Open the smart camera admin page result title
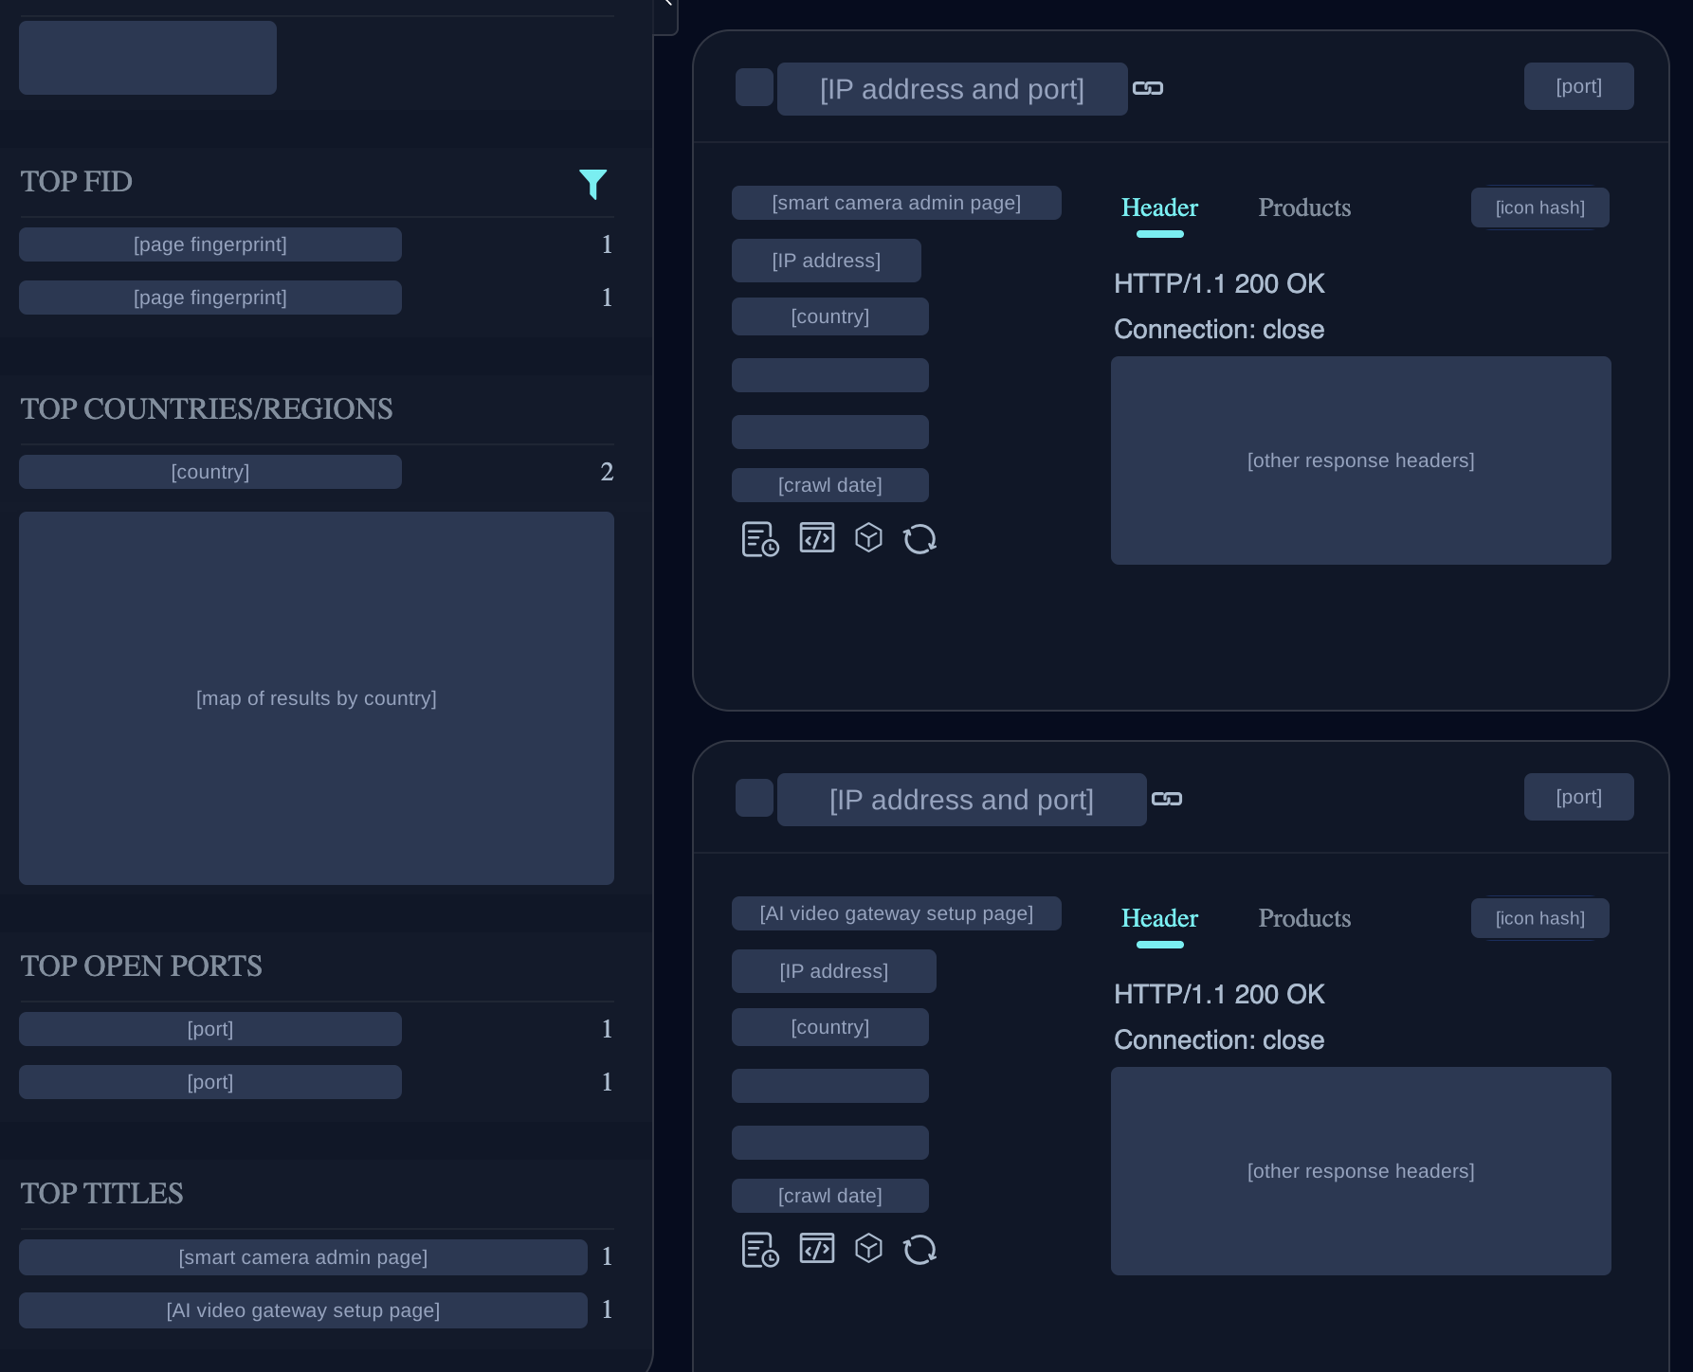The height and width of the screenshot is (1372, 1693). 897,203
